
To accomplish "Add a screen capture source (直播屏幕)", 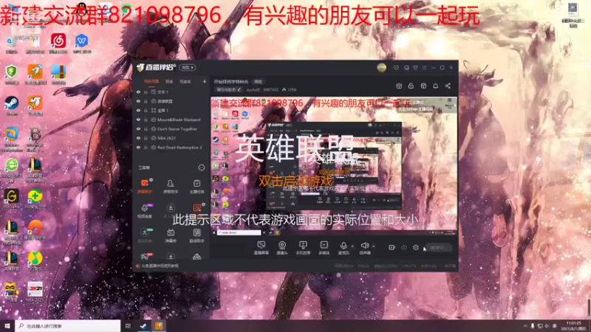I will tap(262, 248).
